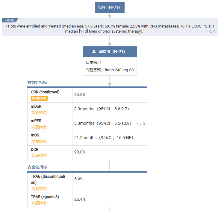Select the 次要终点 badge under DCR
Viewport: 221px width, 210px height.
pos(39,156)
